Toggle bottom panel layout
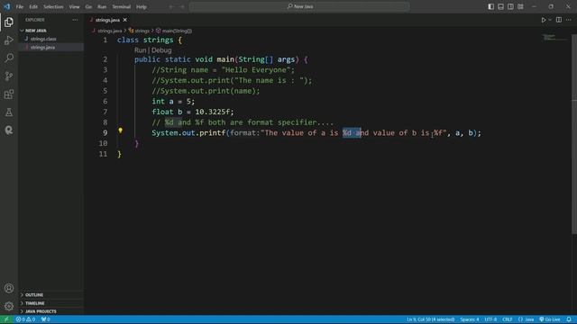Viewport: 577px width, 324px height. [x=501, y=6]
